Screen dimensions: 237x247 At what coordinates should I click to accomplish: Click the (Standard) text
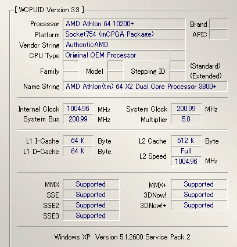pyautogui.click(x=205, y=66)
